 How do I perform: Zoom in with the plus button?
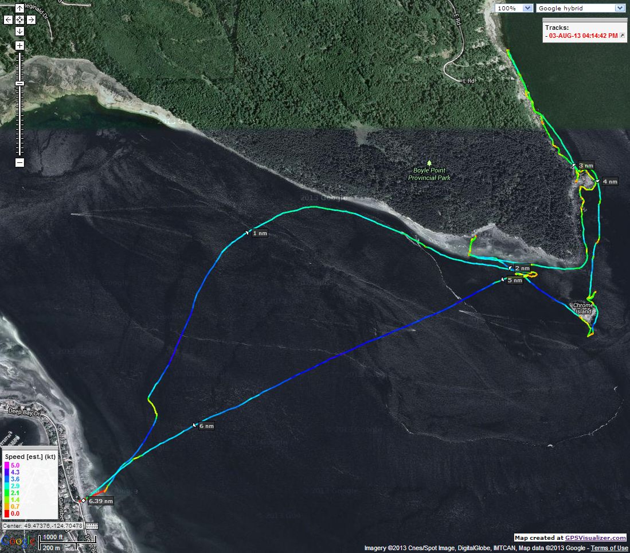coord(19,45)
